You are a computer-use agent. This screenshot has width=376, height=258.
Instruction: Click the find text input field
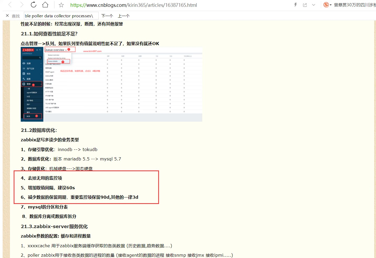[x=61, y=16]
